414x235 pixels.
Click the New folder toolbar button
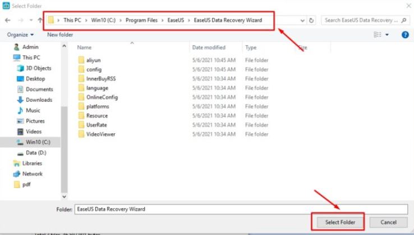pos(60,35)
